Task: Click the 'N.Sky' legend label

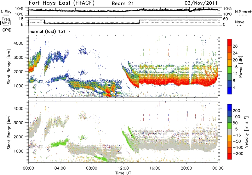Action: (x=6, y=12)
